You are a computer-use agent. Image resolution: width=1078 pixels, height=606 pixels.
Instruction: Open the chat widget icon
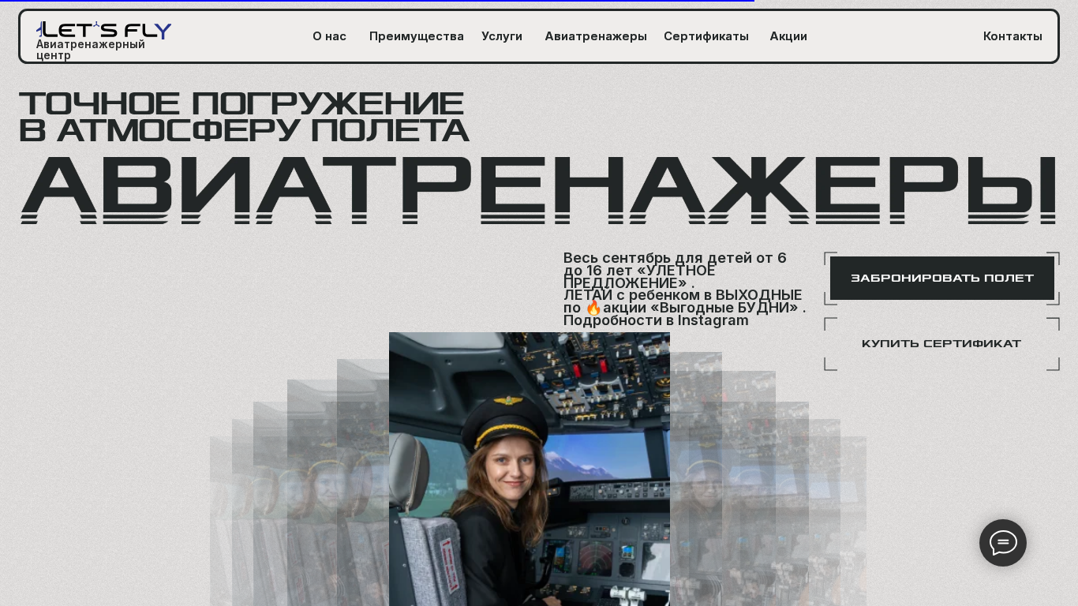1003,543
